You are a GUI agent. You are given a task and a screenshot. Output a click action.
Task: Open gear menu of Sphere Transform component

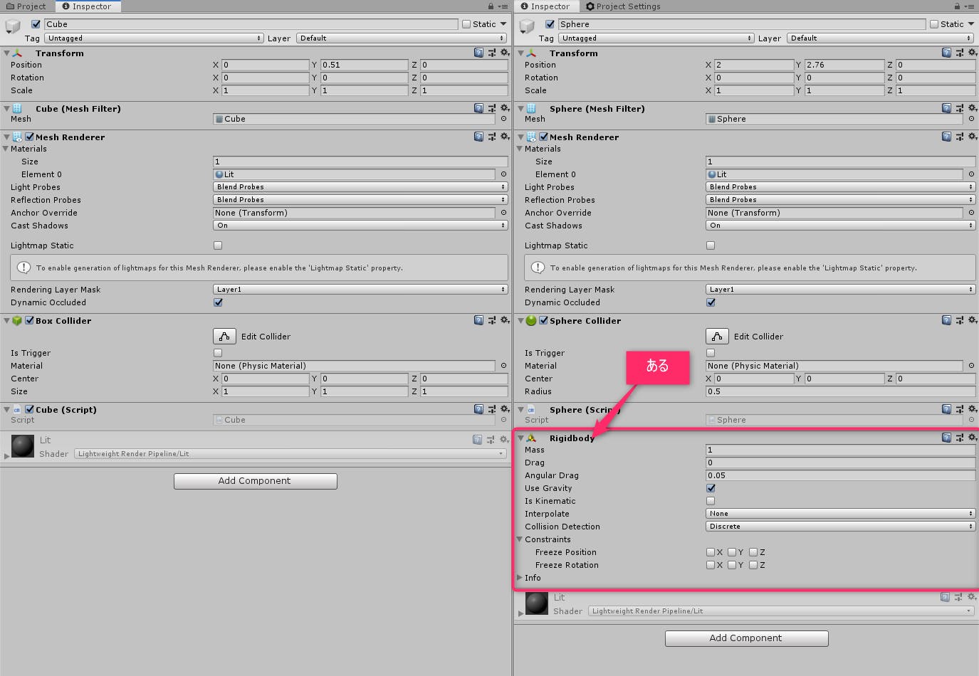pyautogui.click(x=973, y=53)
